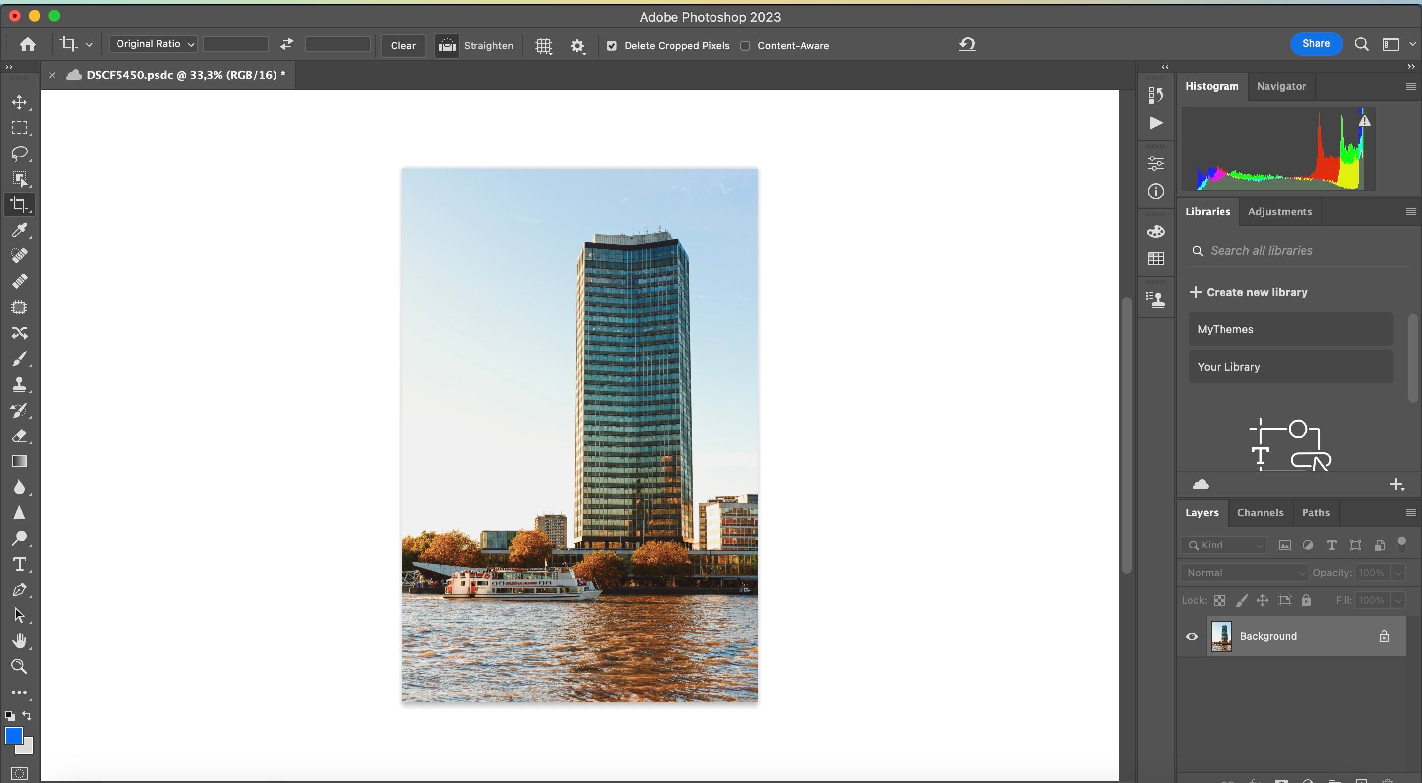Screen dimensions: 1422x783
Task: Switch to the Navigator tab
Action: point(1281,86)
